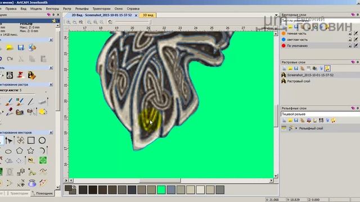Toggle visibility of 'Растровый слой' layer
The height and width of the screenshot is (202, 360).
[x=283, y=81]
